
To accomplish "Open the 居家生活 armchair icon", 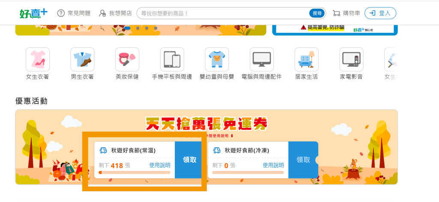I will click(x=306, y=59).
